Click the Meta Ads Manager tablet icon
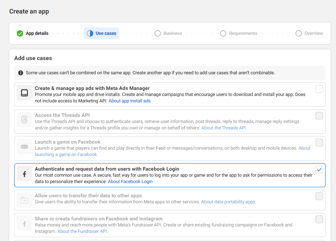Screen dimensions: 336x241 pyautogui.click(x=24, y=93)
